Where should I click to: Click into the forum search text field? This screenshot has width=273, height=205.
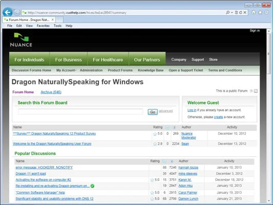pos(80,112)
